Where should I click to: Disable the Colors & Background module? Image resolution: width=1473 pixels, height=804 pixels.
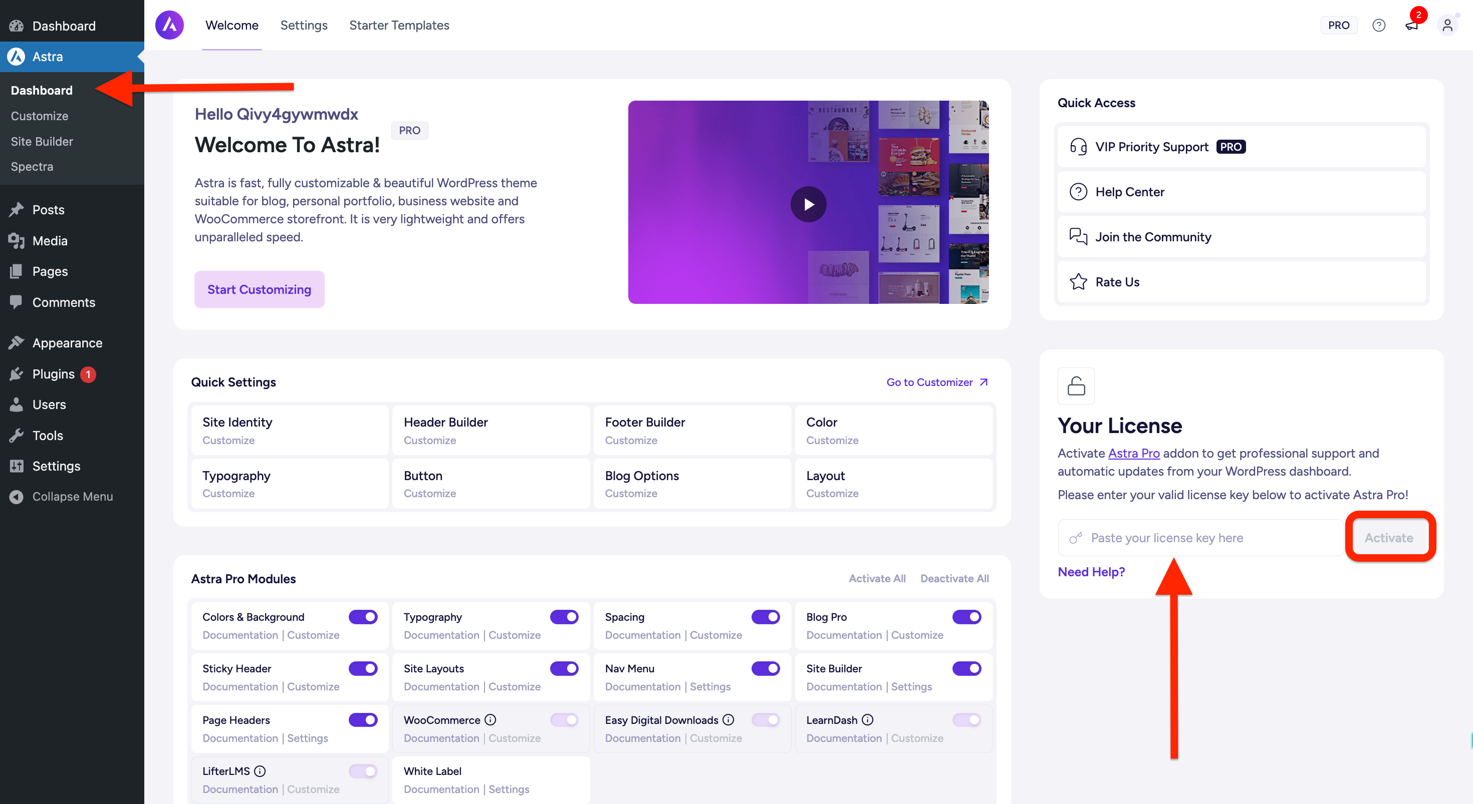(363, 617)
